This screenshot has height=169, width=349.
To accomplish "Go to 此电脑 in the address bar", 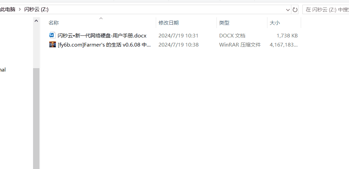I will (x=7, y=9).
